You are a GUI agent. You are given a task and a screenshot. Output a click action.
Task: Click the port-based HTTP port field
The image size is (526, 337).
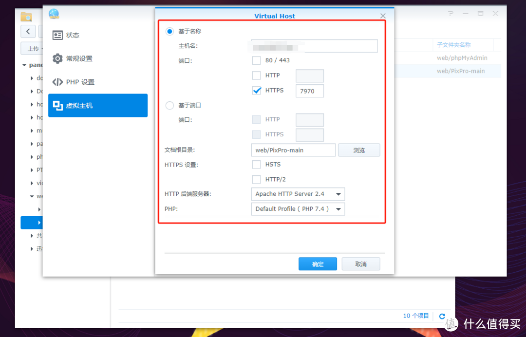click(x=310, y=120)
